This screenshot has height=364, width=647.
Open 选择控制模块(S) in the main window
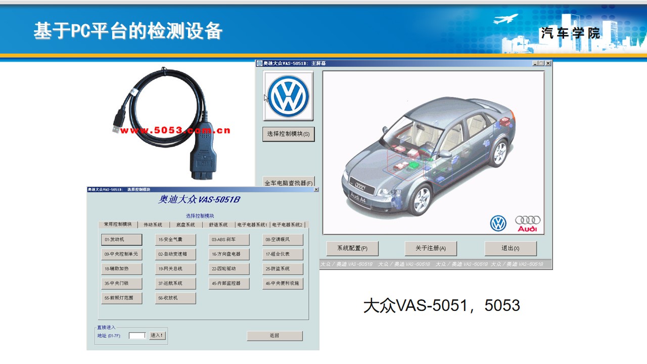pyautogui.click(x=288, y=134)
